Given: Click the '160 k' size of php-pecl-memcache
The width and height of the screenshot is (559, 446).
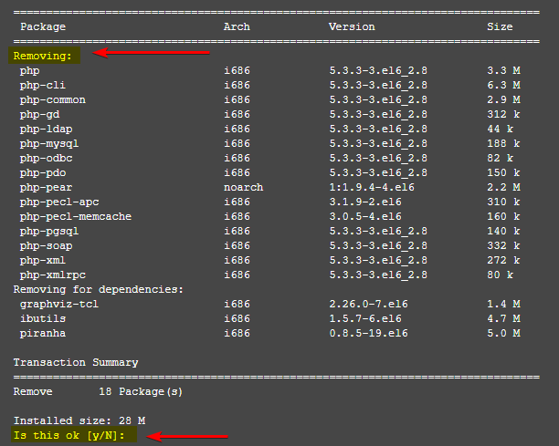Looking at the screenshot, I should pos(503,216).
